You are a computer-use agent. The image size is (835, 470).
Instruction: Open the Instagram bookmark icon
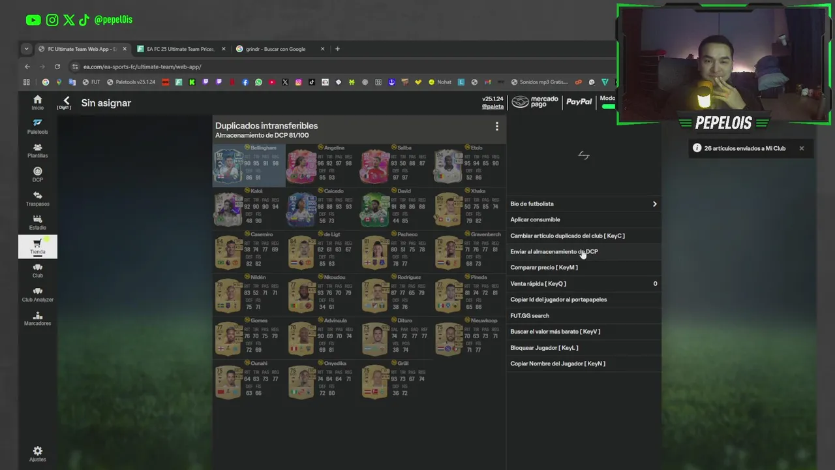[x=298, y=82]
